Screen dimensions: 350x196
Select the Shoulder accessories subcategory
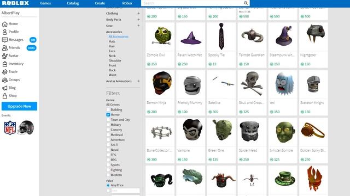115,60
